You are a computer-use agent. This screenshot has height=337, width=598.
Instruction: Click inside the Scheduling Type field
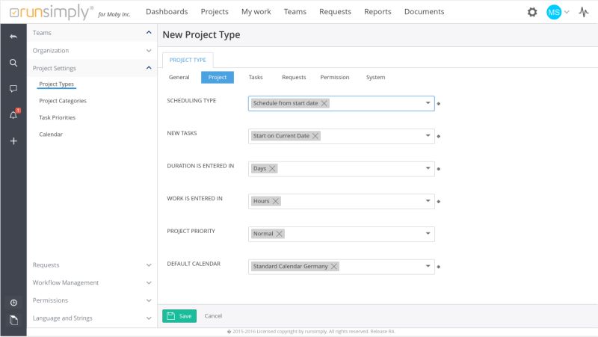click(x=342, y=103)
